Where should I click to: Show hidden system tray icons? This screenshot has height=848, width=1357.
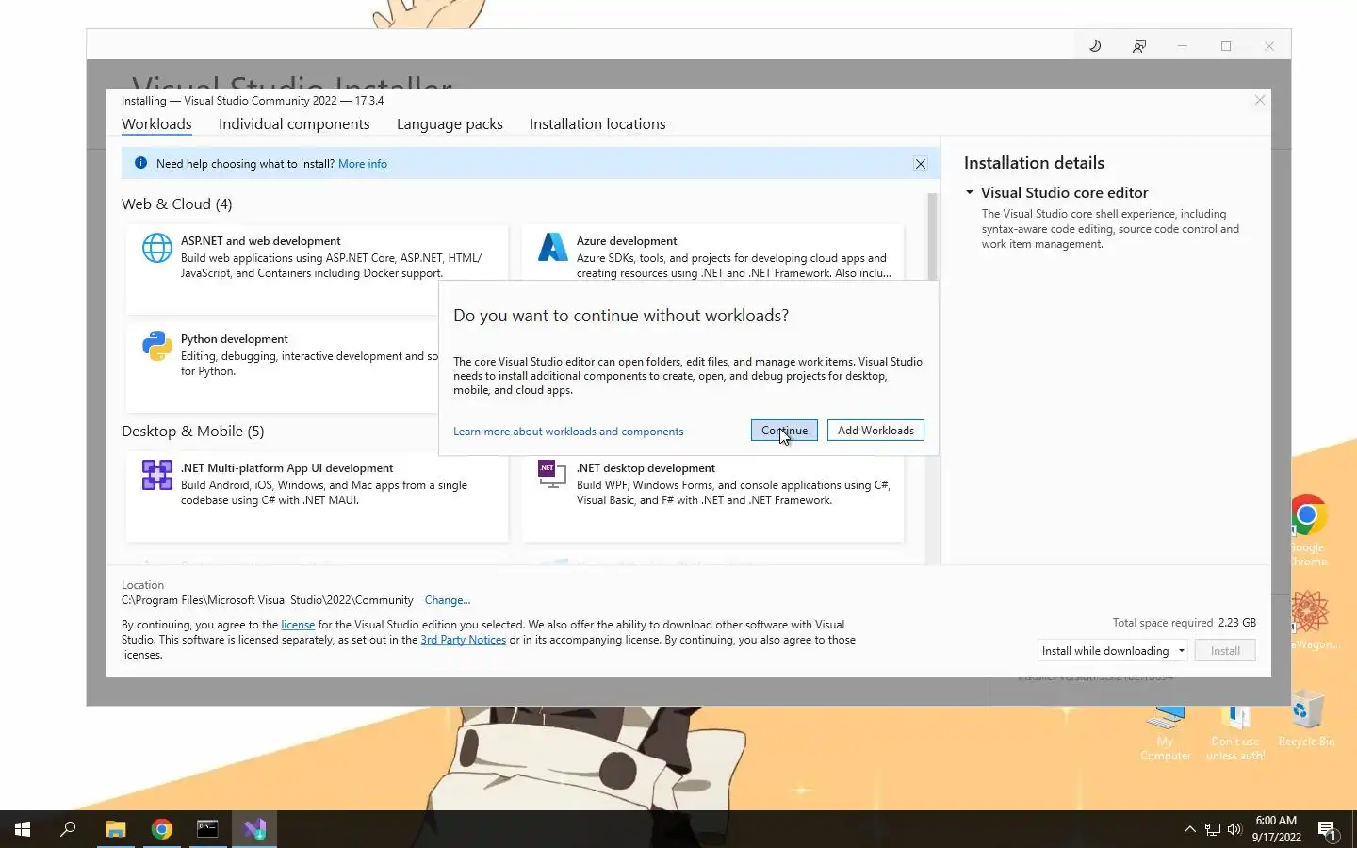point(1189,829)
